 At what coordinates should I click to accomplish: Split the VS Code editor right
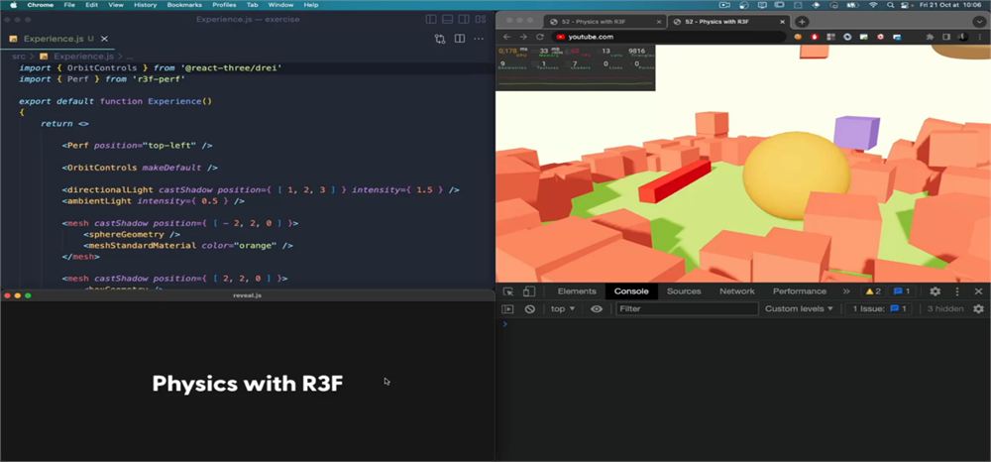460,40
